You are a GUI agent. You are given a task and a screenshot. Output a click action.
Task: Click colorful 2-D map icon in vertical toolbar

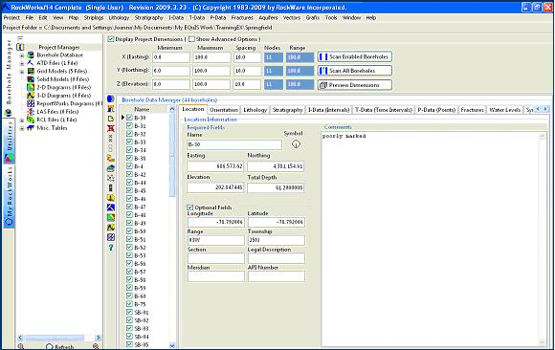tap(111, 217)
